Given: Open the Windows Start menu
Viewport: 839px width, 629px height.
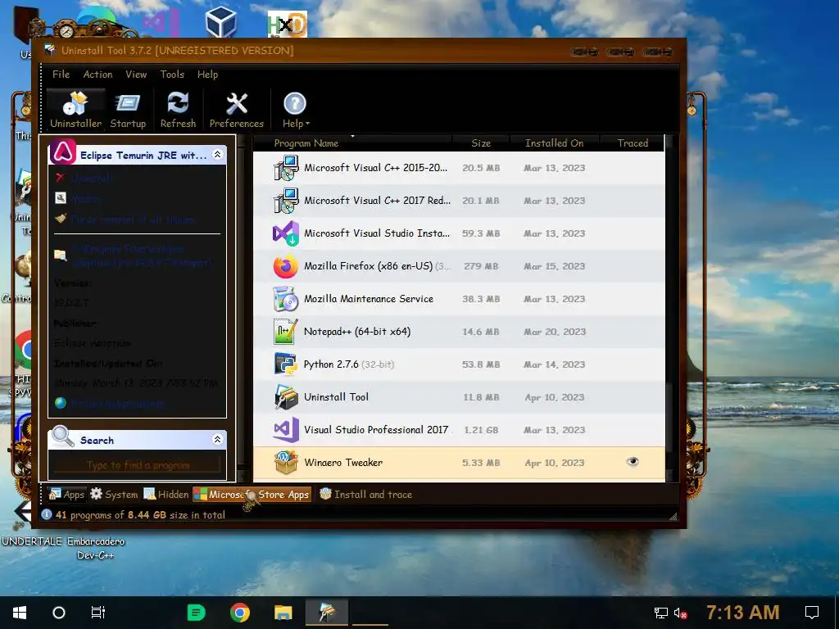Looking at the screenshot, I should (20, 613).
